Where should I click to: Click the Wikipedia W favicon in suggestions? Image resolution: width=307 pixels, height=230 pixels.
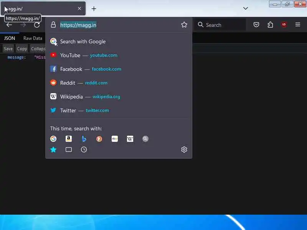pos(53,96)
